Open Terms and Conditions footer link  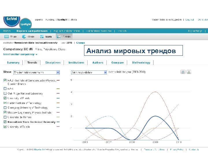[154, 150]
